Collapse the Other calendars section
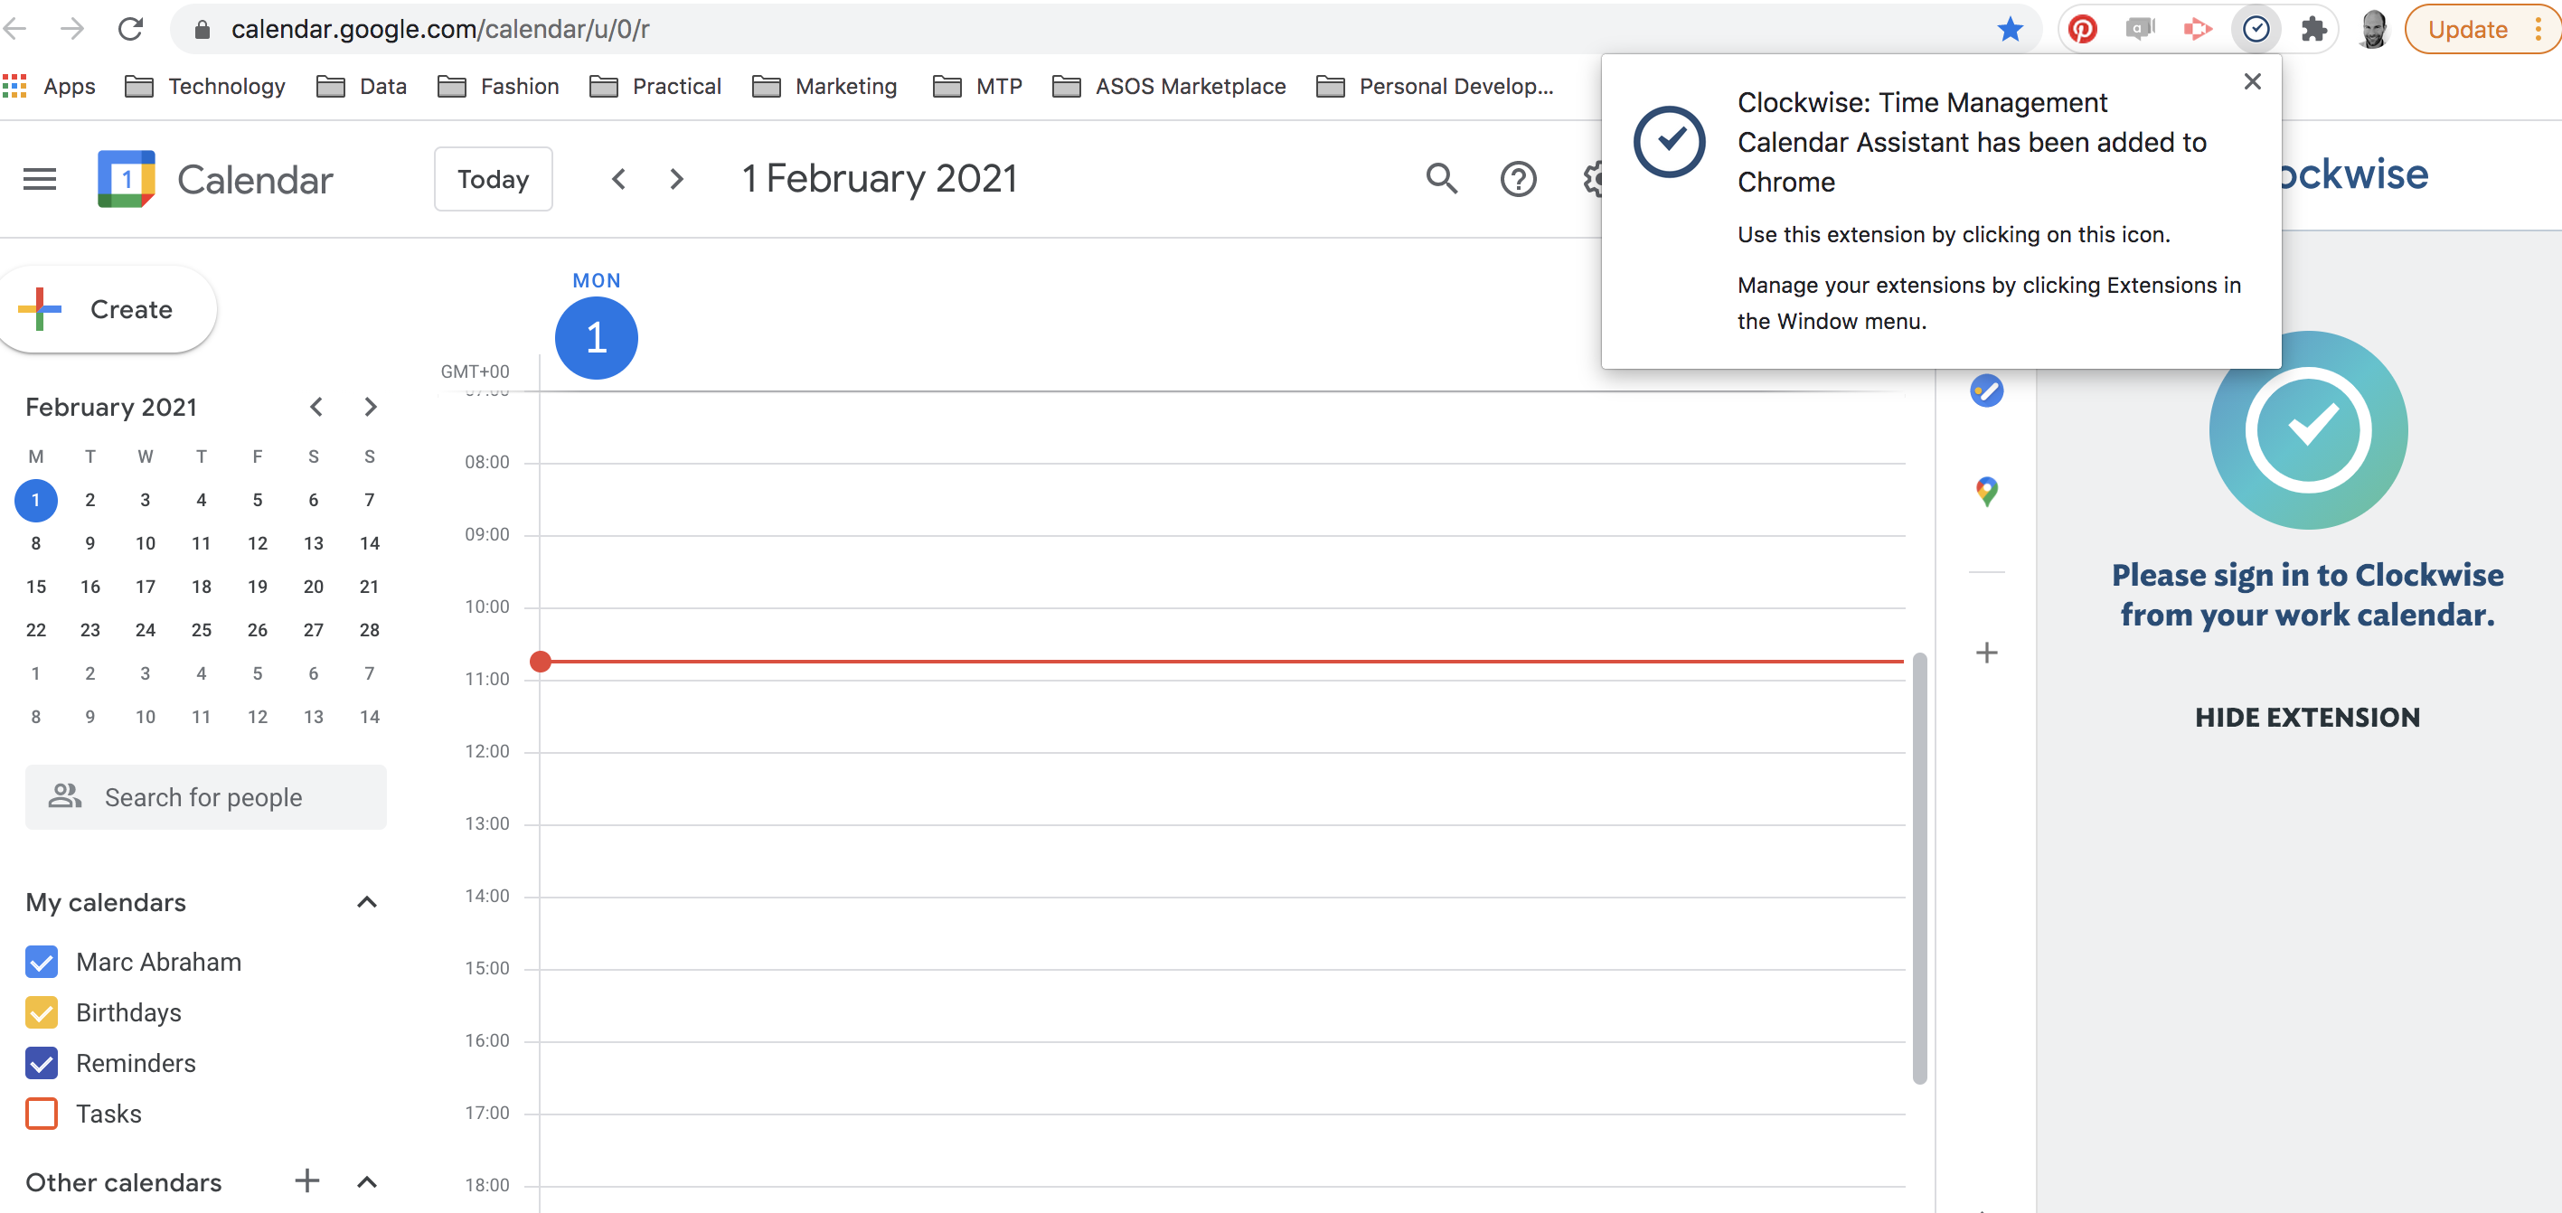 coord(367,1182)
